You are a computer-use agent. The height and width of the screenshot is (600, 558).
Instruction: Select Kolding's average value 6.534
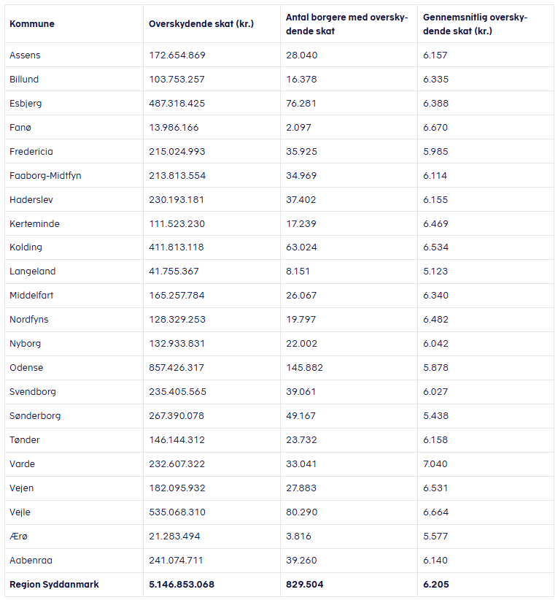click(x=435, y=247)
